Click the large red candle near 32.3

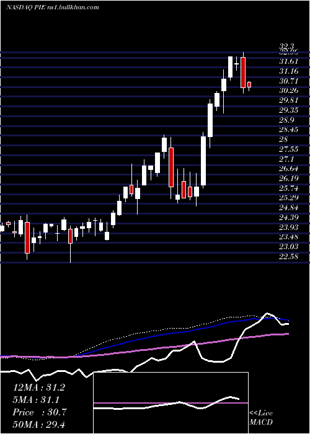[x=243, y=73]
